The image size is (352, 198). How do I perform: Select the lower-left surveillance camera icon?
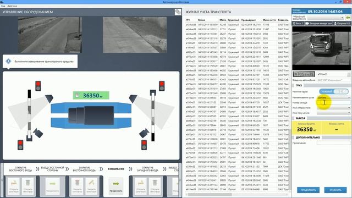point(38,133)
